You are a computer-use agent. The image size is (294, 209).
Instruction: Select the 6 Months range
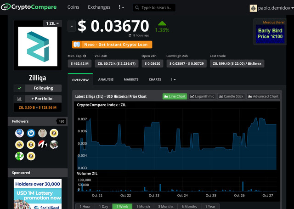point(189,206)
